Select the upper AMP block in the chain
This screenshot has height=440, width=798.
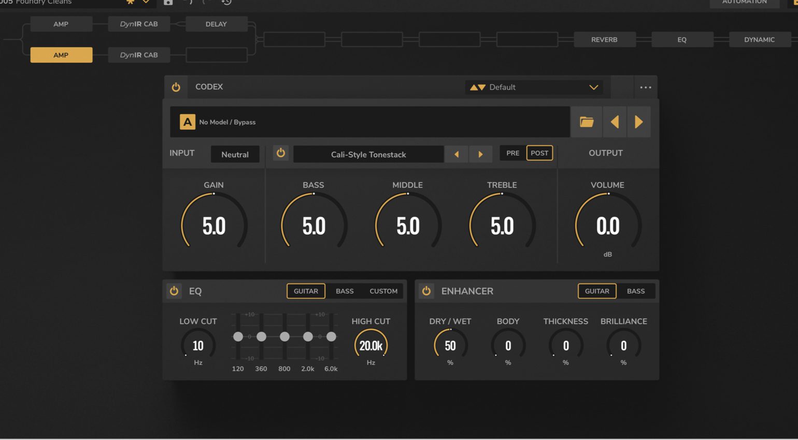pos(61,24)
